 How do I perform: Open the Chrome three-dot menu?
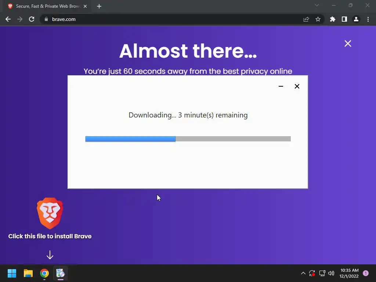pos(368,19)
